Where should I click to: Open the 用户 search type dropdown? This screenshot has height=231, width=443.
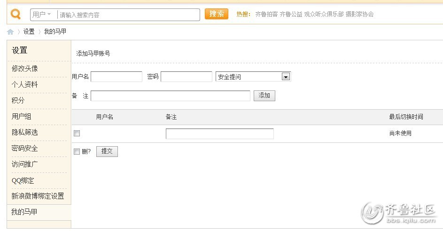(x=42, y=15)
